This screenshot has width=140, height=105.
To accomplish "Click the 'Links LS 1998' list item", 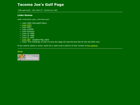I will [28, 36].
